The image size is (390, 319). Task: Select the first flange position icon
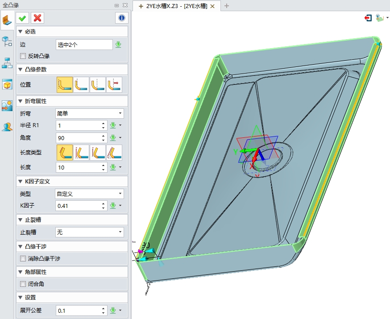coord(64,84)
